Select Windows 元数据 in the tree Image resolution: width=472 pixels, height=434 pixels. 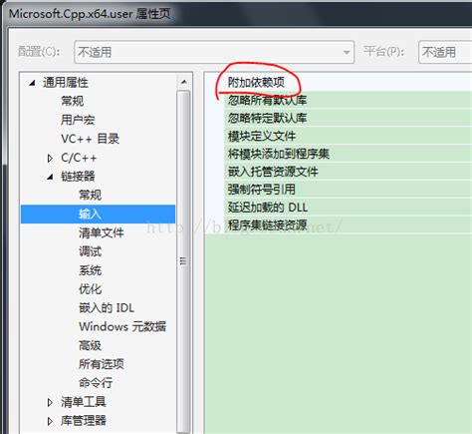coord(122,326)
